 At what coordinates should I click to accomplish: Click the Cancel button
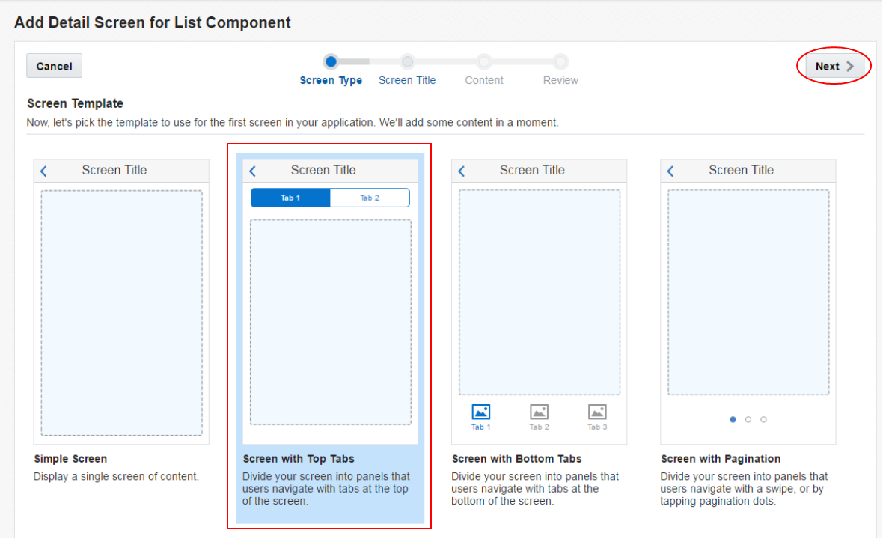pyautogui.click(x=54, y=66)
